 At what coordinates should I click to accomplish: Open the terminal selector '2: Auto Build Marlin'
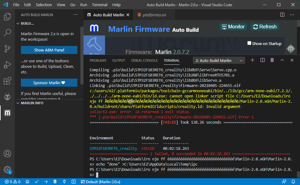pos(219,60)
